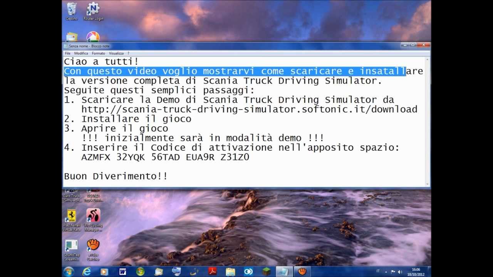493x277 pixels.
Task: Click the '2. Installare il gioco' line
Action: [x=127, y=119]
